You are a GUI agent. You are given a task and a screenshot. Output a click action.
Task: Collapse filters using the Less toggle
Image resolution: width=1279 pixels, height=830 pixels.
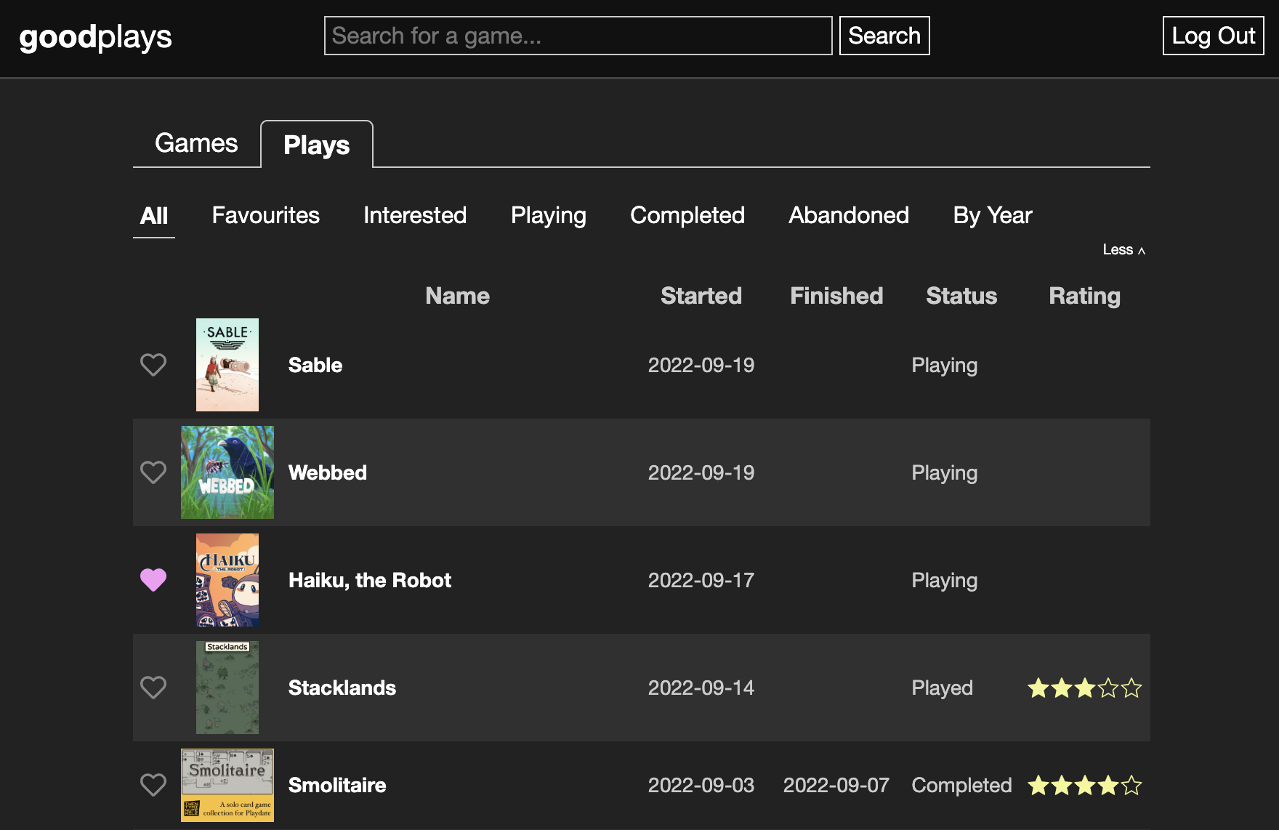tap(1123, 250)
